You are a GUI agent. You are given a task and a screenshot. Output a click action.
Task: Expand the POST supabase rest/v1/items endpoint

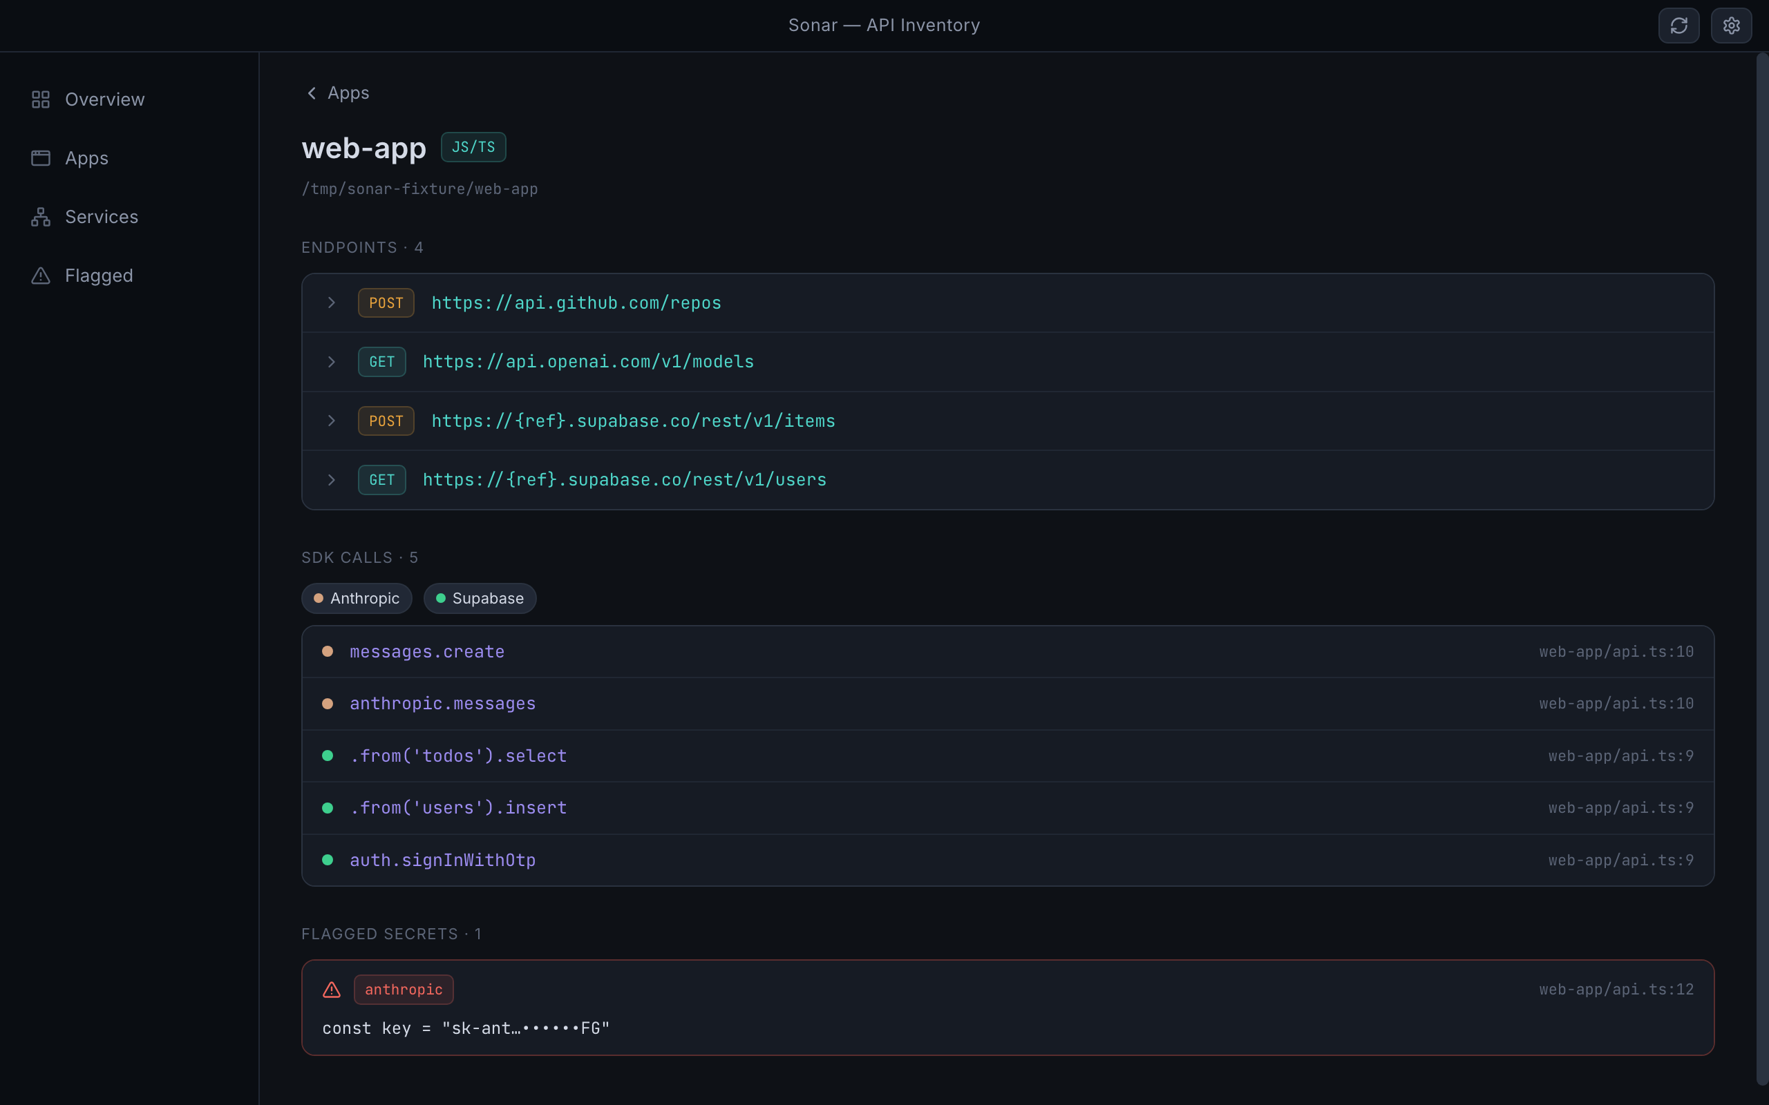(x=332, y=421)
